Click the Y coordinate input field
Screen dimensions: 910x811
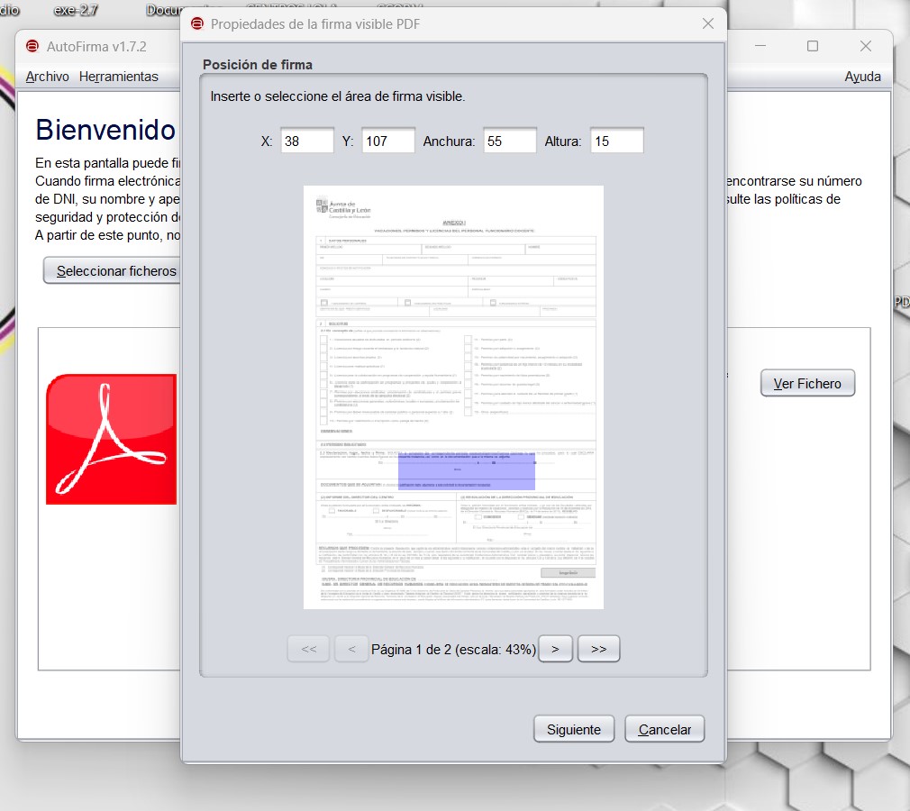[387, 141]
